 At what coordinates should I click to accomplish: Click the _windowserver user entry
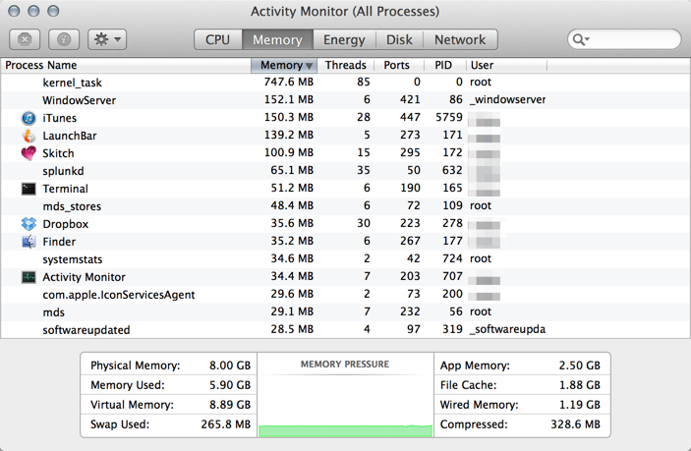tap(507, 100)
